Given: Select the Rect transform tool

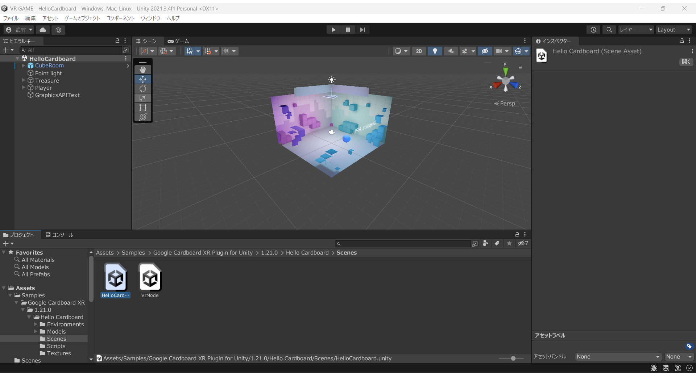Looking at the screenshot, I should coord(143,107).
